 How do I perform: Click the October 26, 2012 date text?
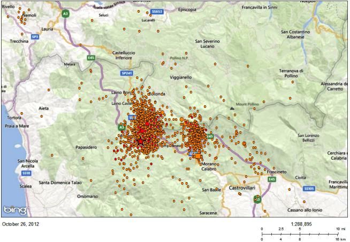click(21, 224)
